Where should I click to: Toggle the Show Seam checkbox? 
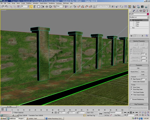132,87
